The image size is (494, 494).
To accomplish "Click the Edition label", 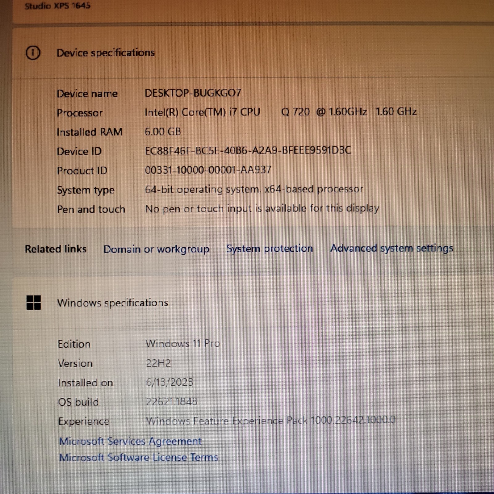I will click(74, 344).
